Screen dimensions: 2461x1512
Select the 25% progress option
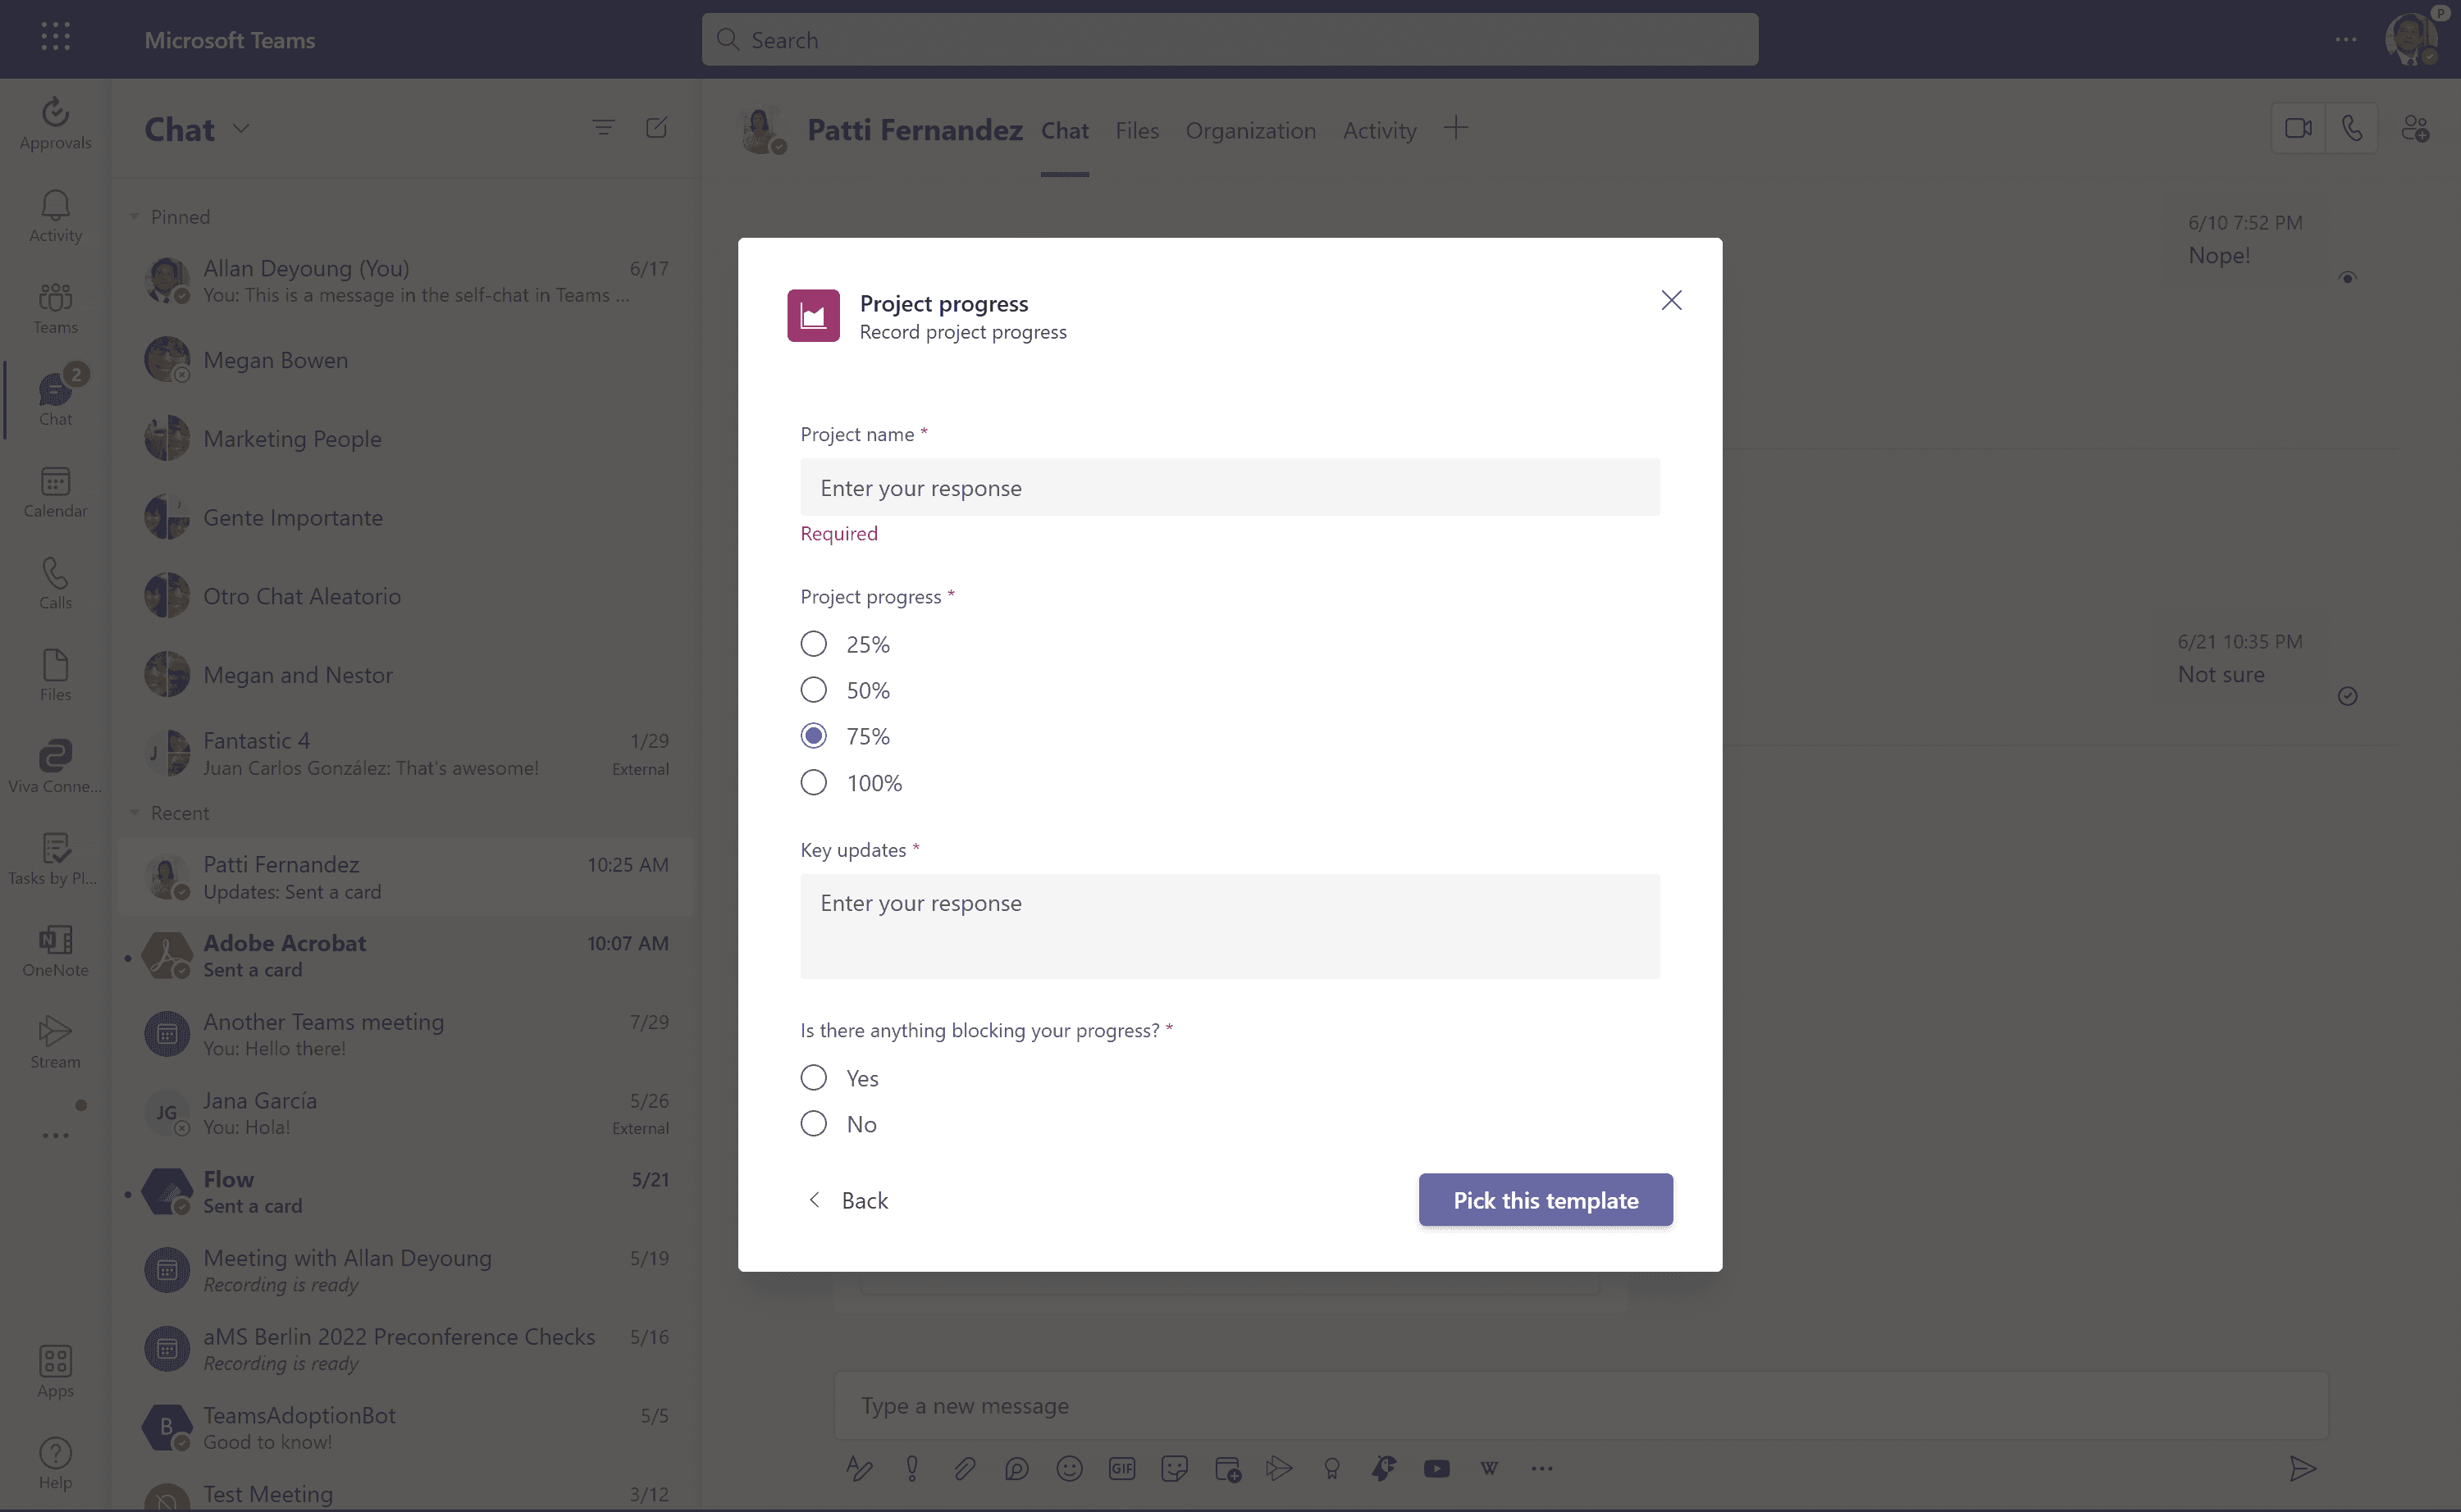pos(813,644)
